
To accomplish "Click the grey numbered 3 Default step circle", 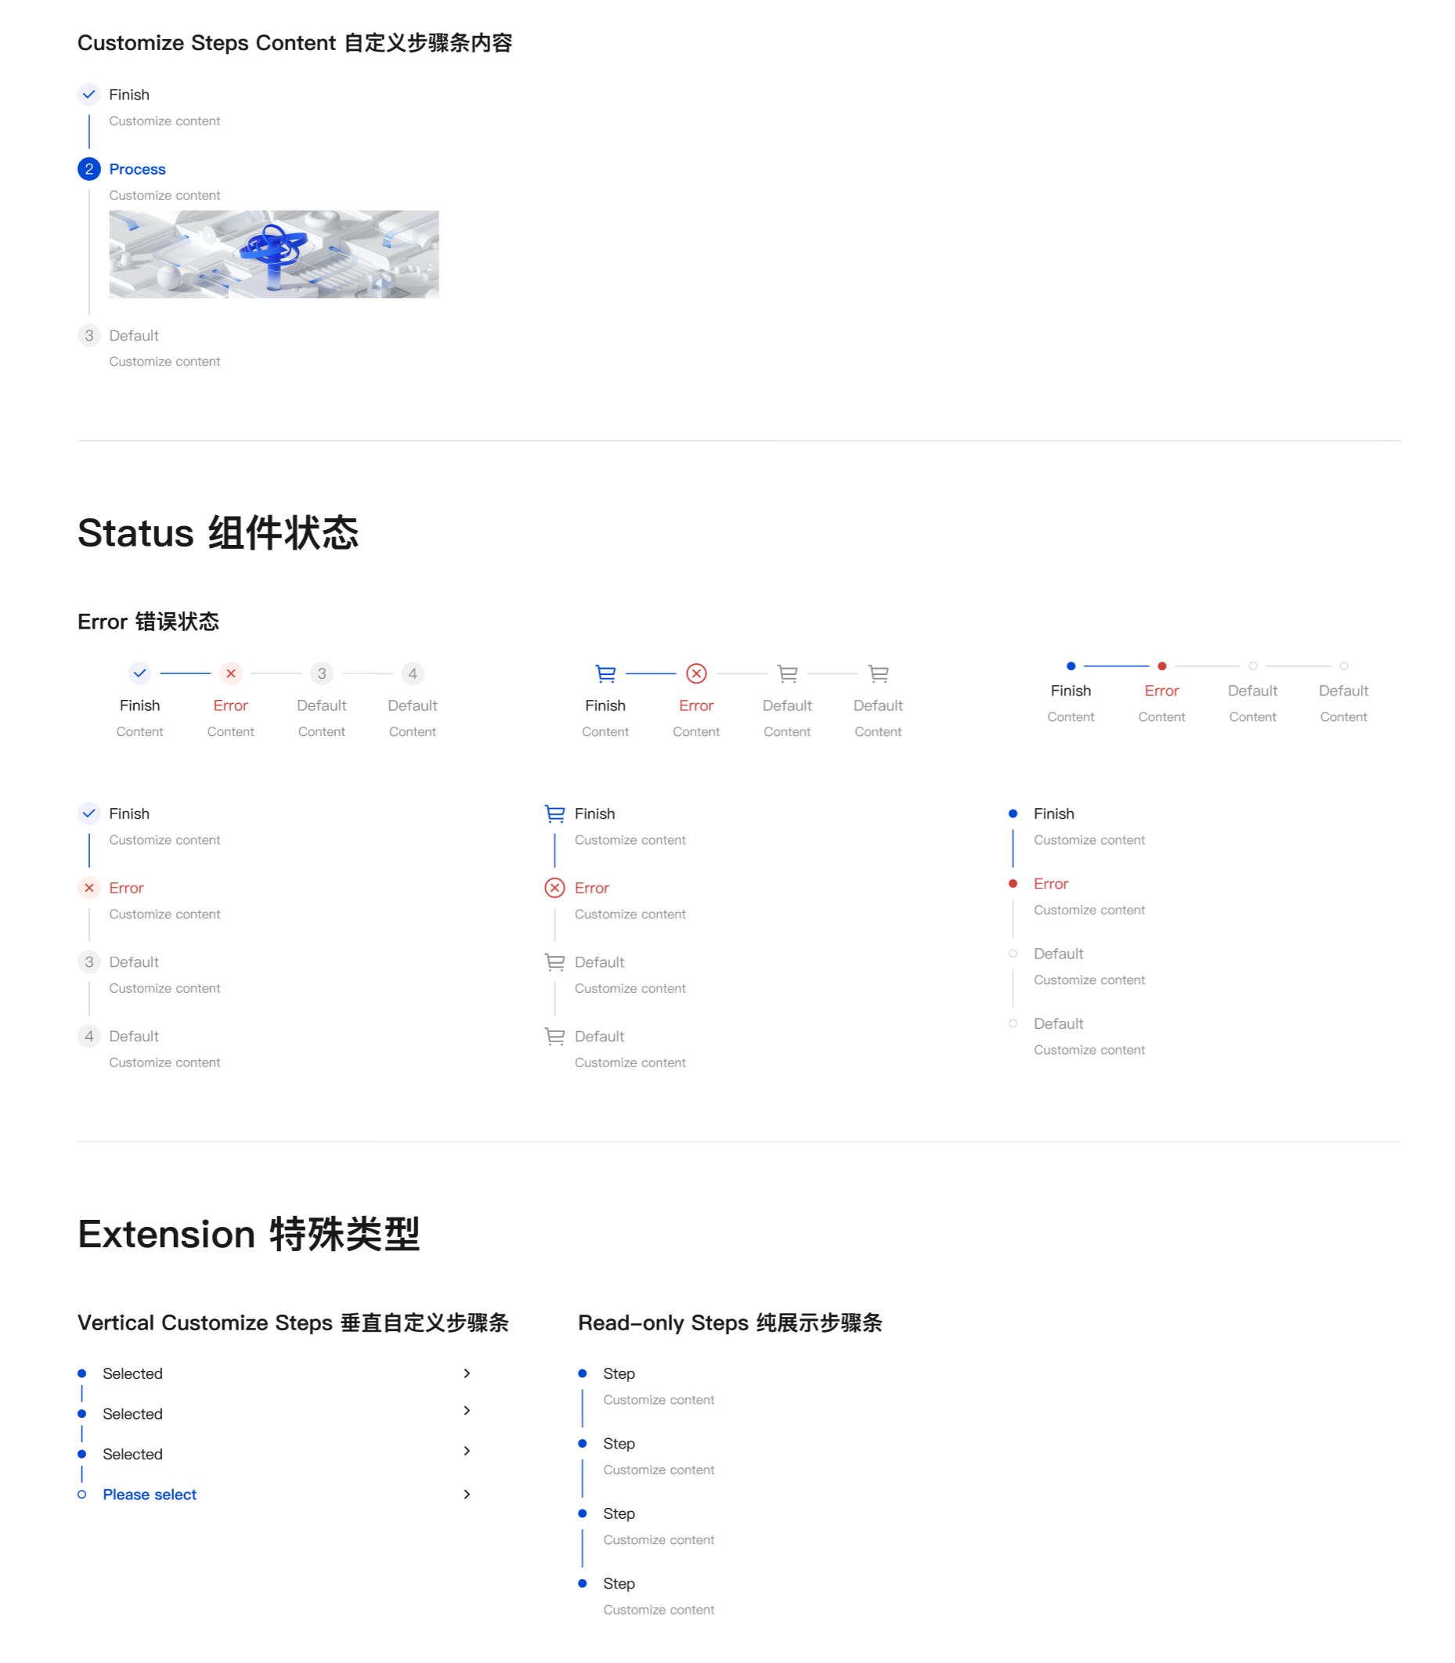I will click(x=322, y=673).
